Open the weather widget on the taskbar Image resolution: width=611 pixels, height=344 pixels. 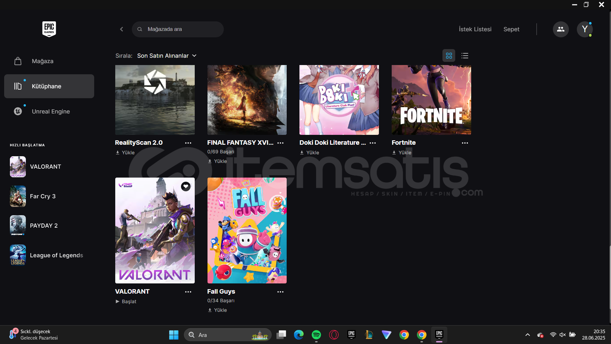coord(34,335)
